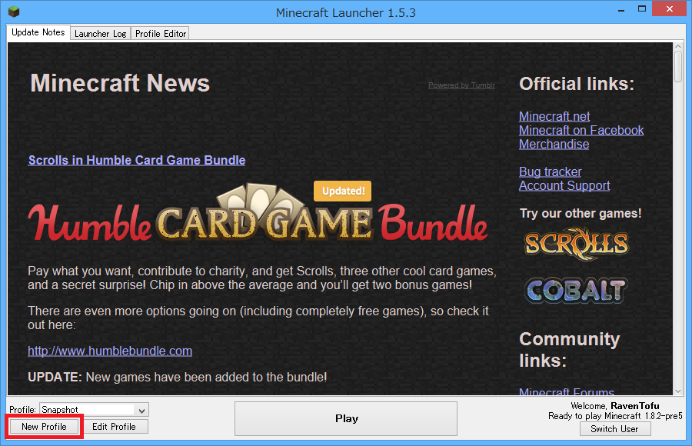
Task: Switch to the Update Notes tab
Action: 38,32
